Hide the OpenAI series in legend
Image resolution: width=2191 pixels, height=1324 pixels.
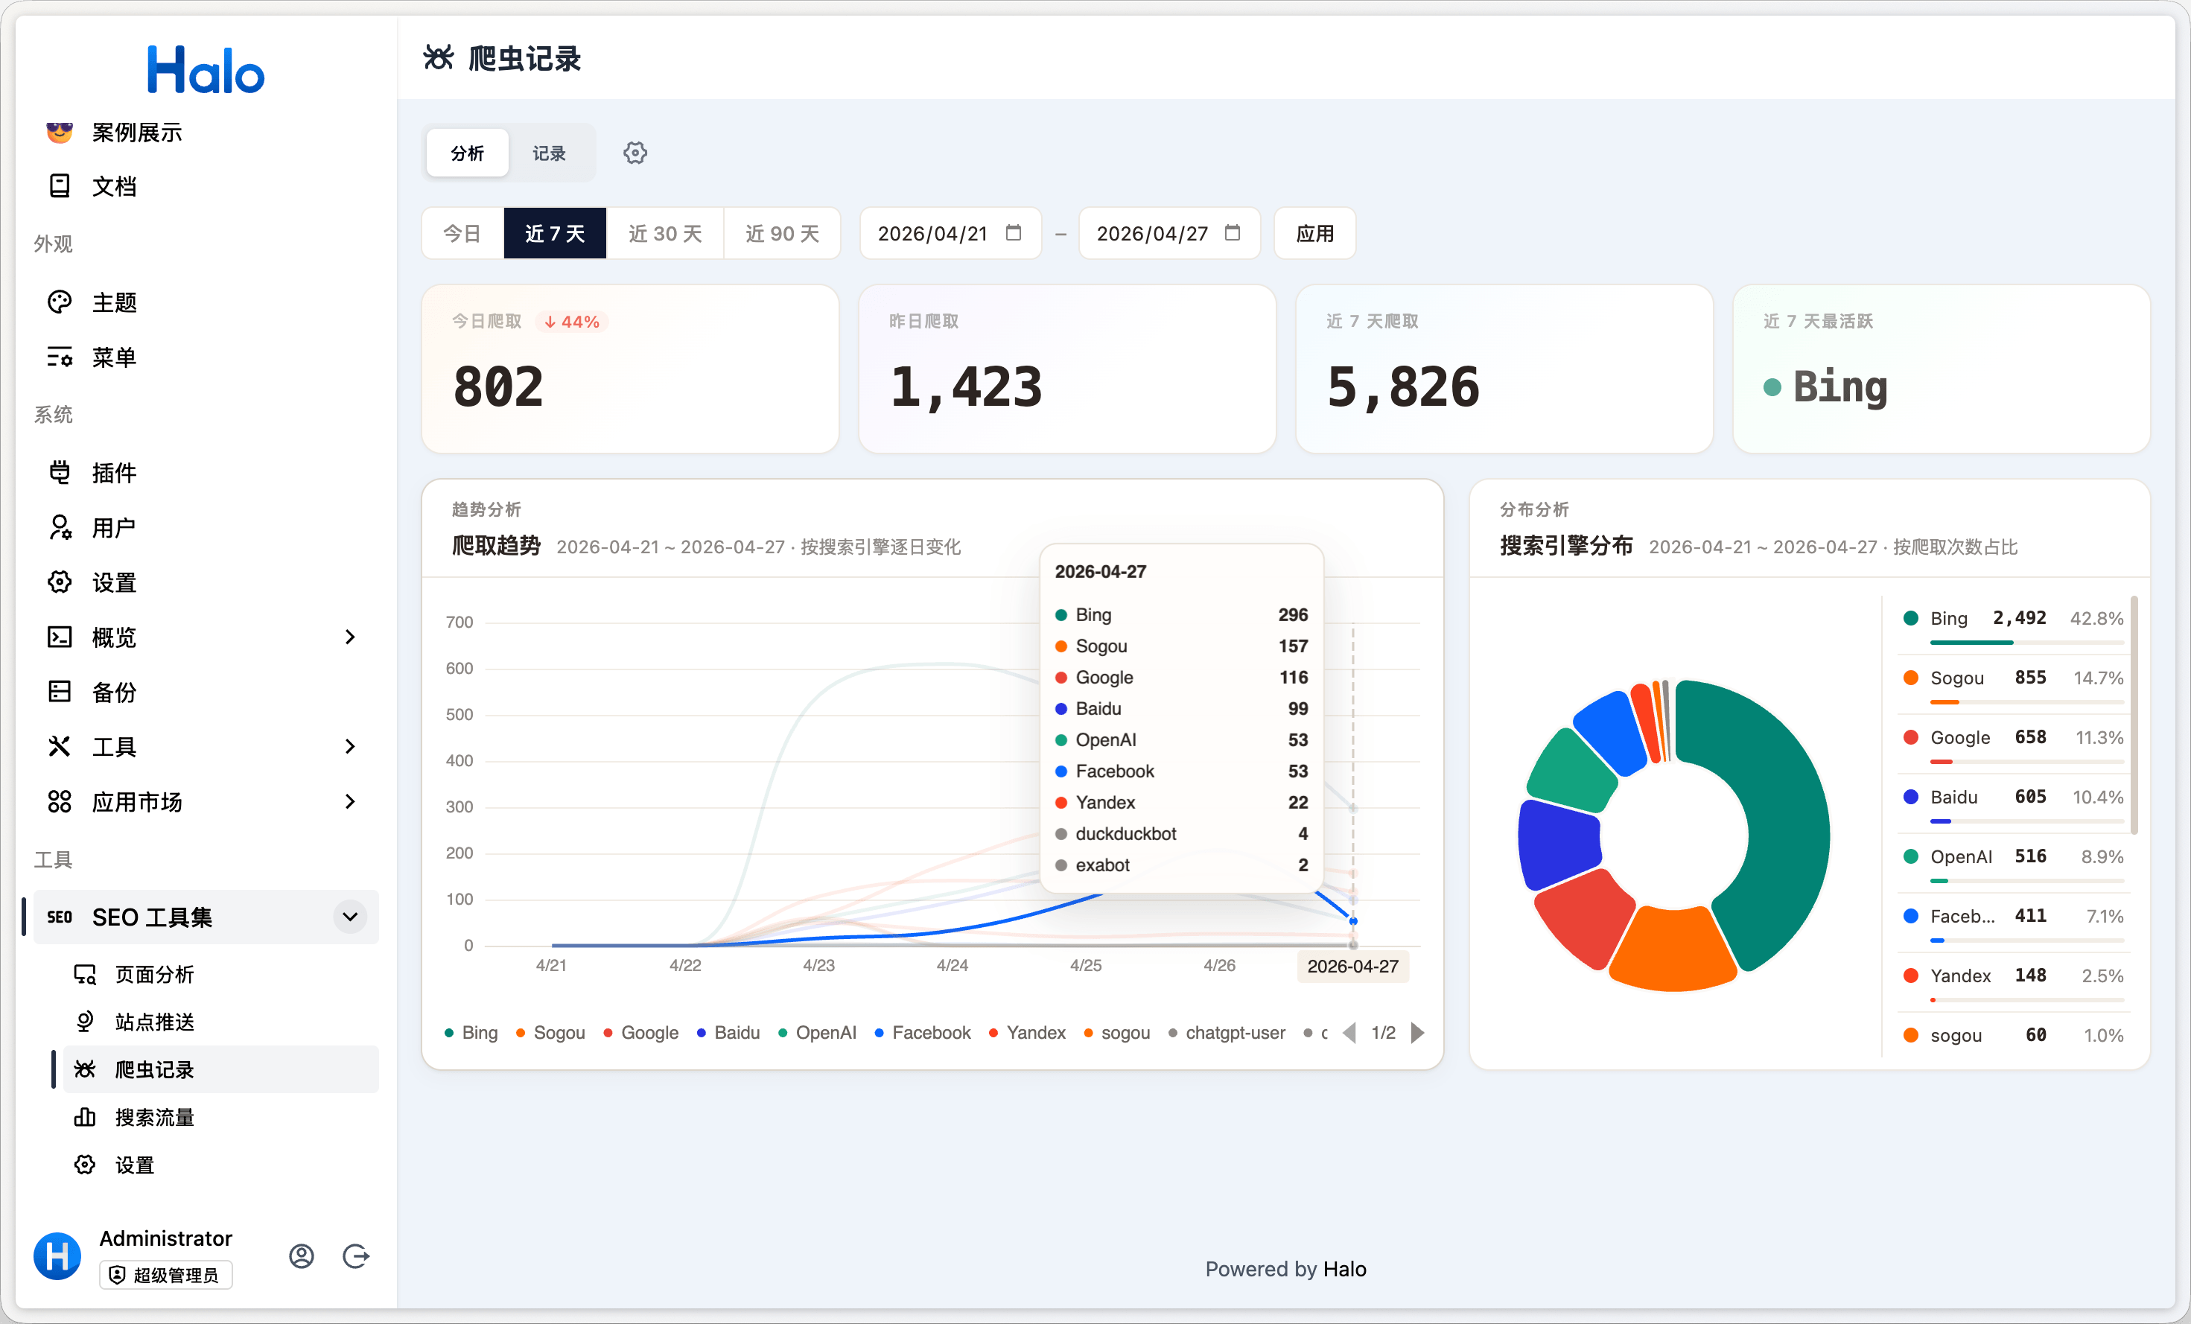(x=816, y=1032)
